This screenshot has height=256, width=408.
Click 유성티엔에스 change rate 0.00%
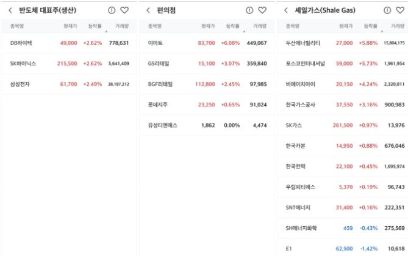click(x=232, y=125)
